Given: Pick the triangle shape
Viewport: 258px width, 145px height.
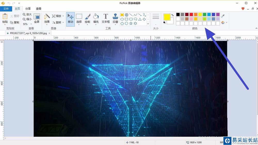Looking at the screenshot, I should tap(140, 19).
